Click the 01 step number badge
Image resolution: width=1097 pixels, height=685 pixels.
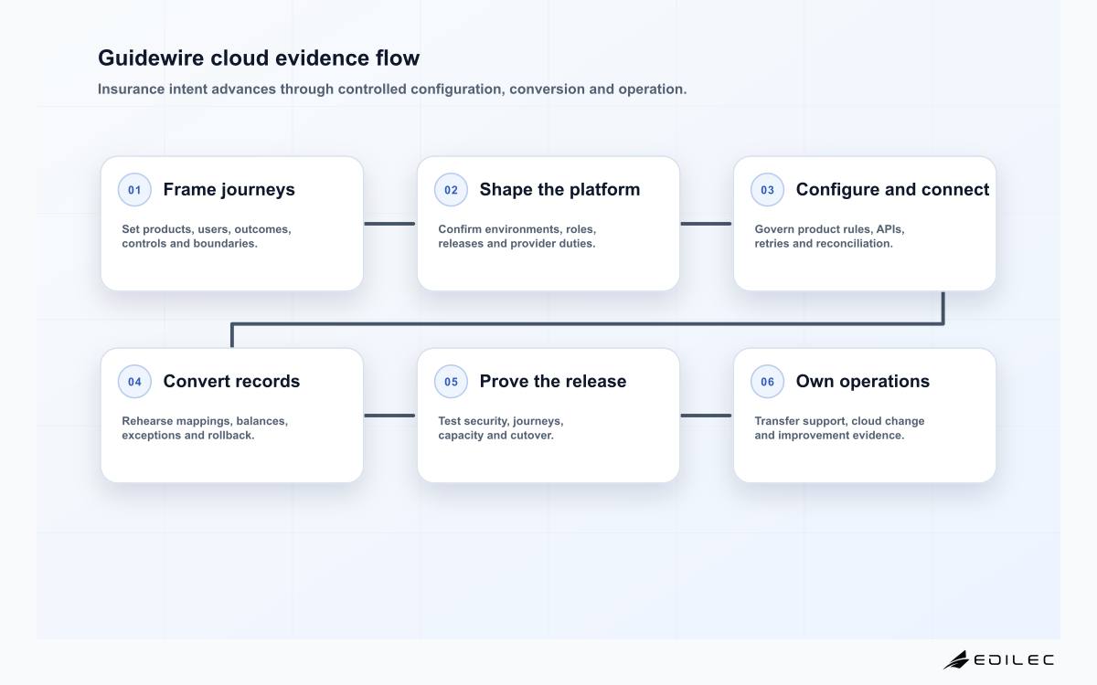(134, 190)
